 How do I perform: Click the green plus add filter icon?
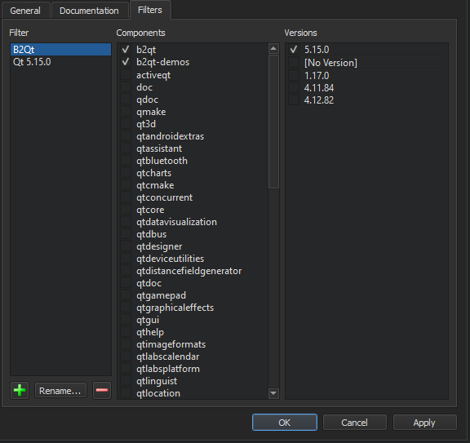click(20, 390)
